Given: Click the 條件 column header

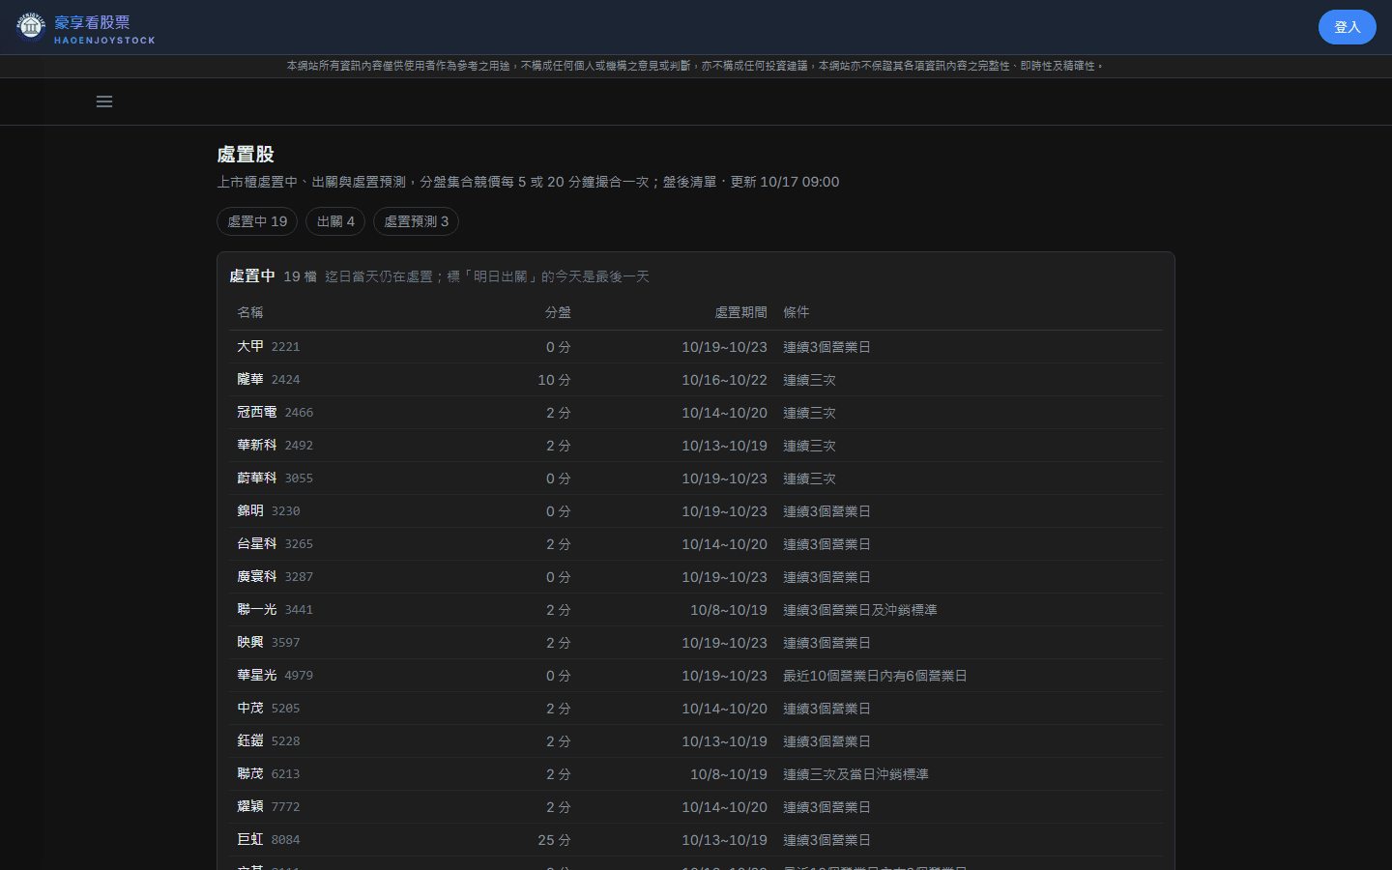Looking at the screenshot, I should pyautogui.click(x=797, y=312).
